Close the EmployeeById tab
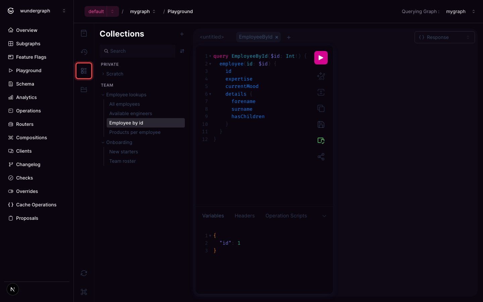483x302 pixels. click(277, 37)
